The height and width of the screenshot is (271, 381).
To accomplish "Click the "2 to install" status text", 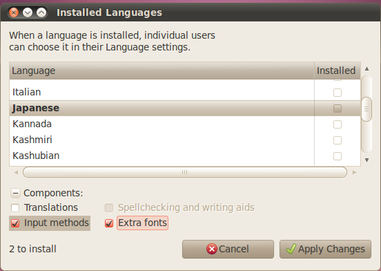I will 33,249.
